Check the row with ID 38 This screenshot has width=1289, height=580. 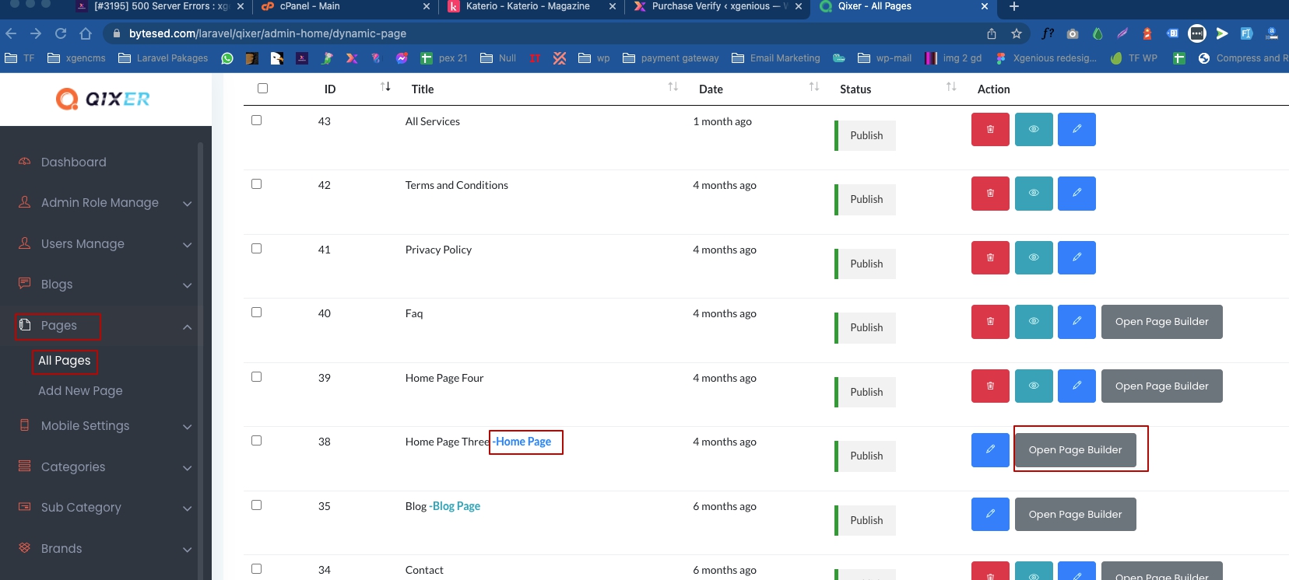256,441
